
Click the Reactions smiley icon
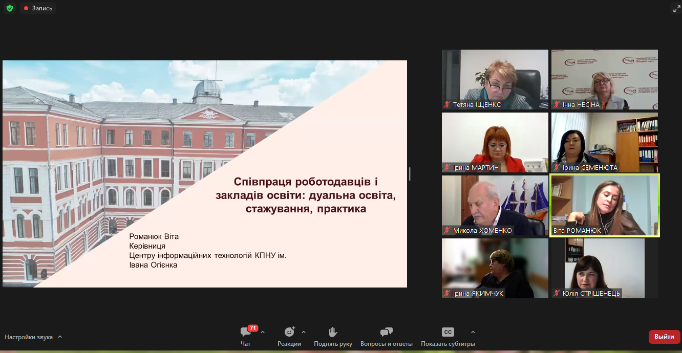point(289,332)
